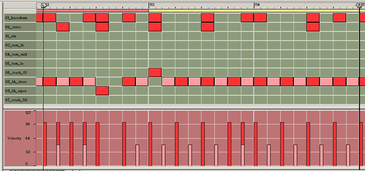Screen dimensions: 365x171
Task: Select the 10_rim lane label
Action: 11,36
